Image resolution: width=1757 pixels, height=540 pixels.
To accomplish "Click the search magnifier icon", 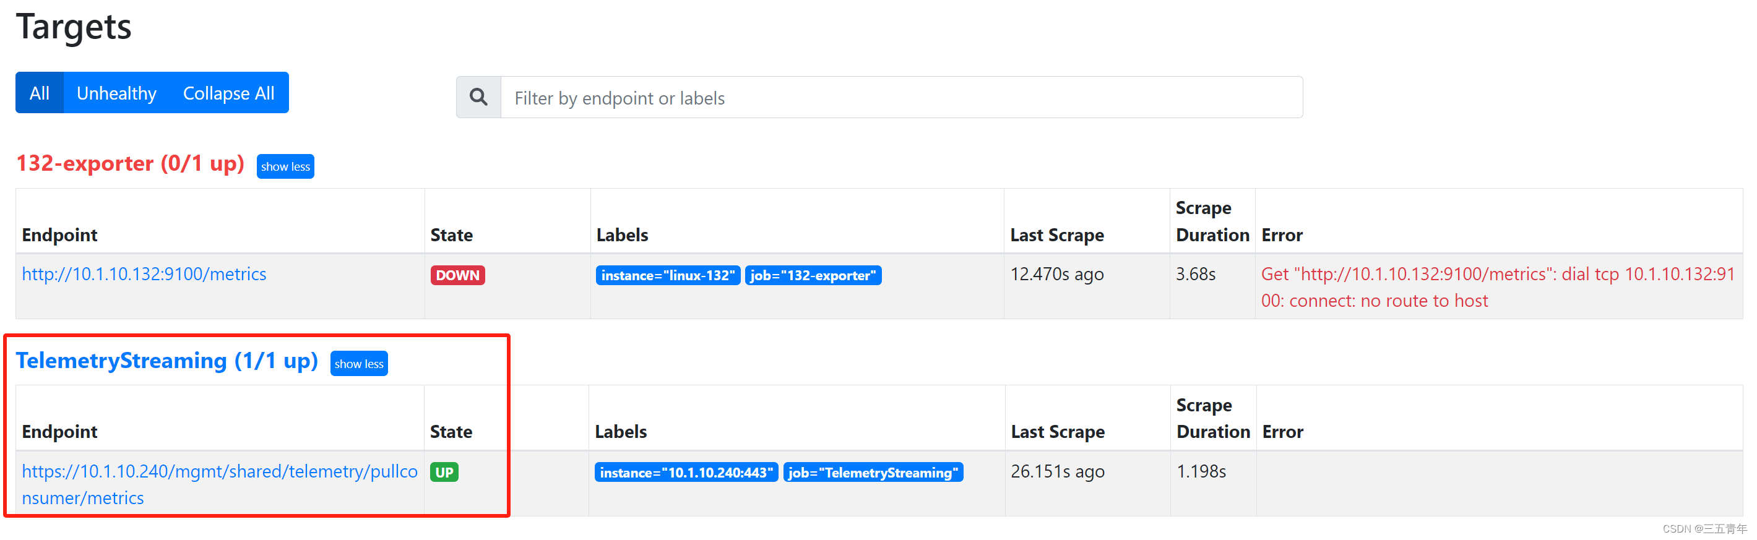I will click(x=478, y=97).
